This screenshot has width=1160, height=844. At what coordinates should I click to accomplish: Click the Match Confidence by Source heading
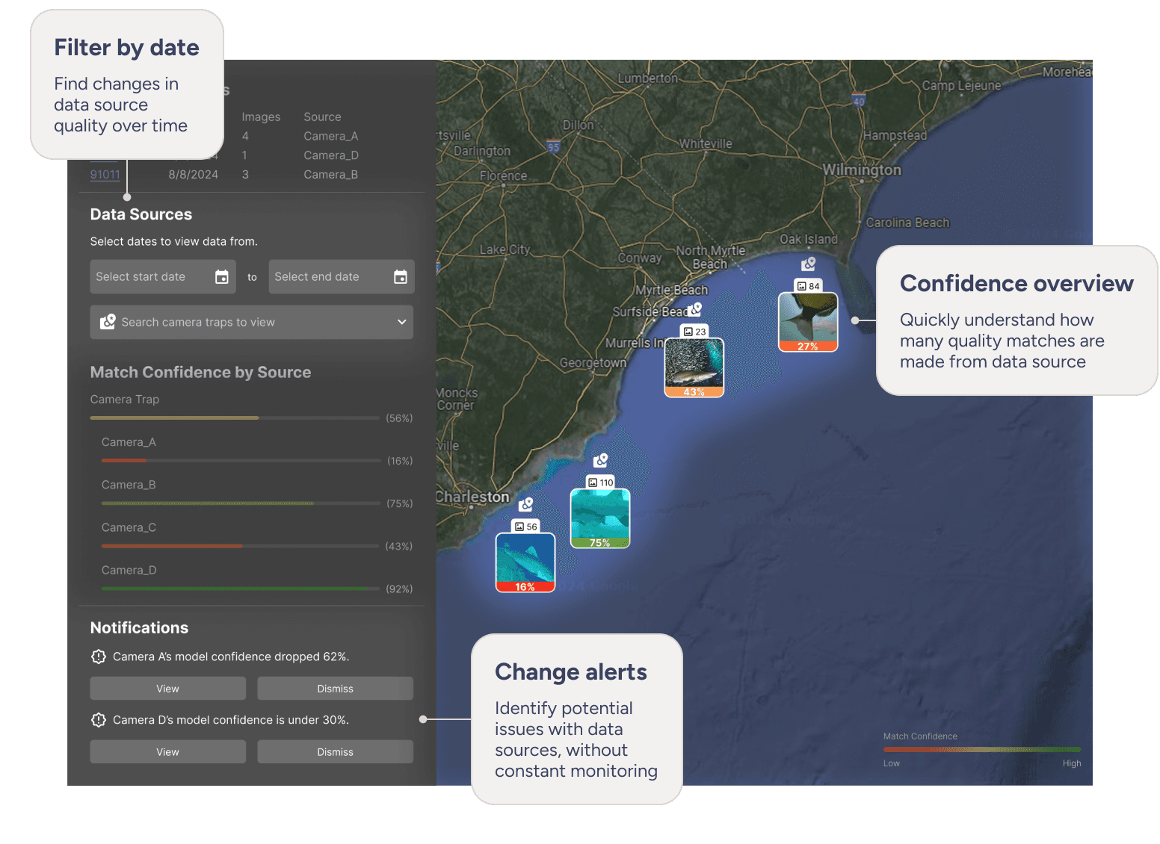click(200, 372)
